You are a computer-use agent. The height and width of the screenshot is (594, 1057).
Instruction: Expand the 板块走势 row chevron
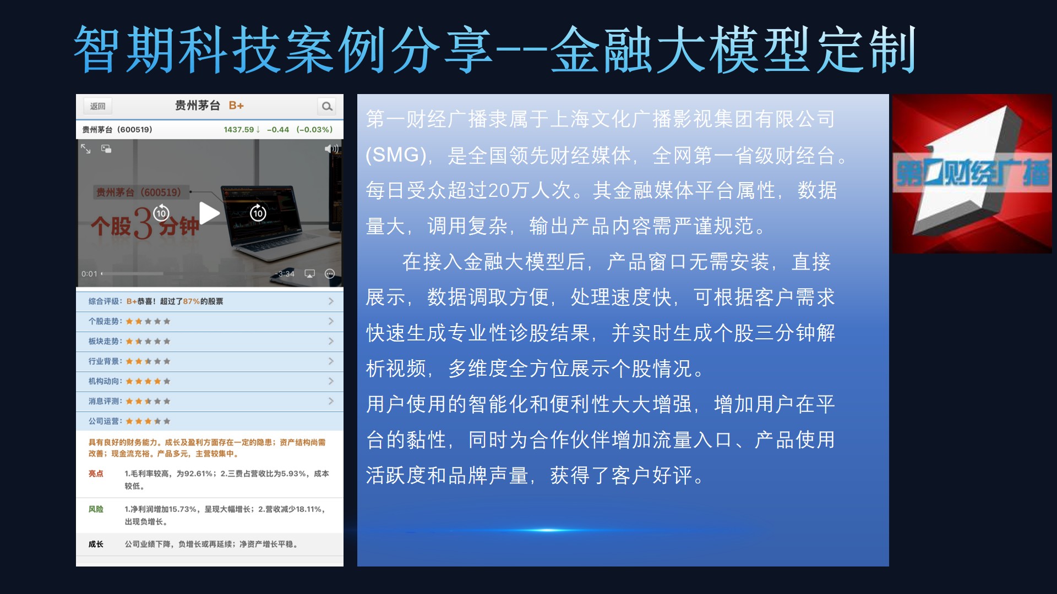click(x=331, y=341)
